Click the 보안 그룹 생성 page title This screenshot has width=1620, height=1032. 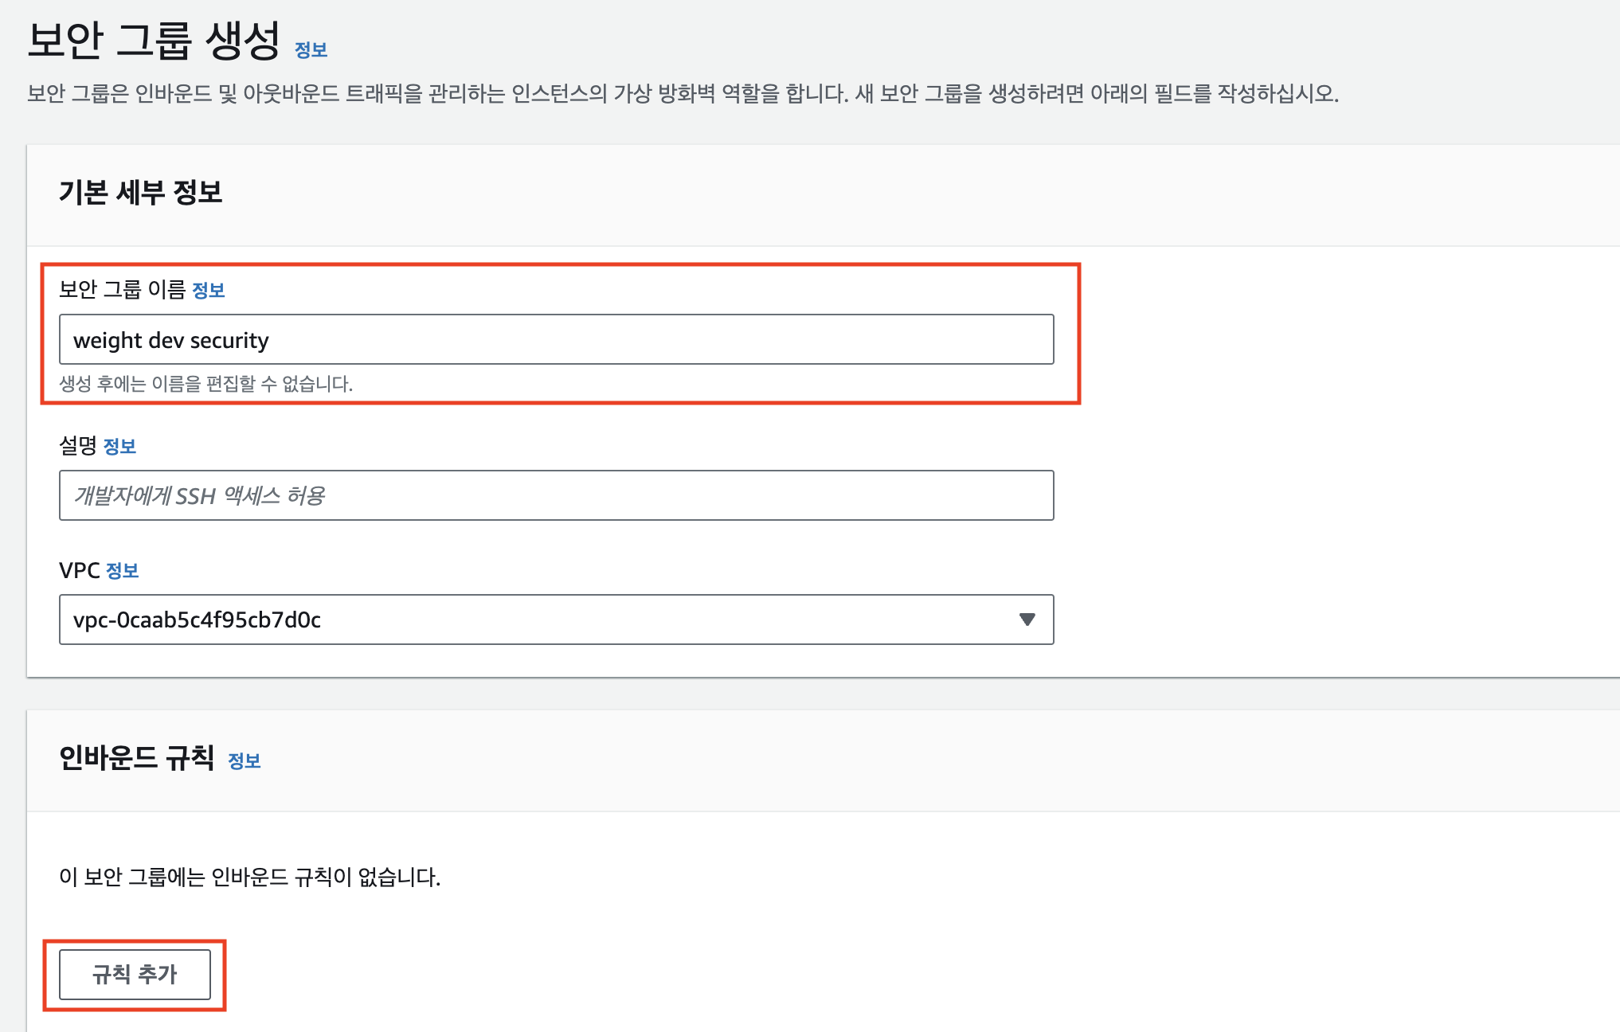(x=154, y=41)
